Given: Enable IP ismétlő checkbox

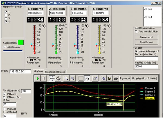Looking at the screenshot, I should pos(4,109).
